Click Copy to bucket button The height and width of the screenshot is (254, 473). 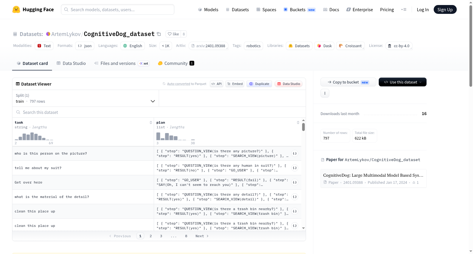(x=348, y=82)
